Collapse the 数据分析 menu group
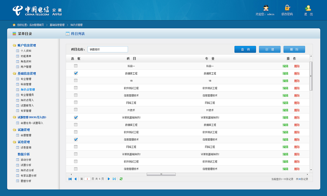The height and width of the screenshot is (196, 327). pos(24,154)
